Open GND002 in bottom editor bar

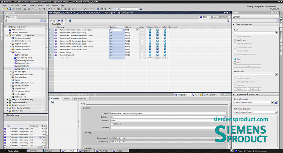121,151
